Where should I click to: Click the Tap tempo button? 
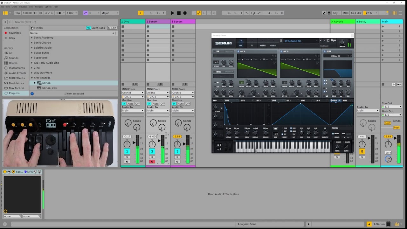[17, 13]
